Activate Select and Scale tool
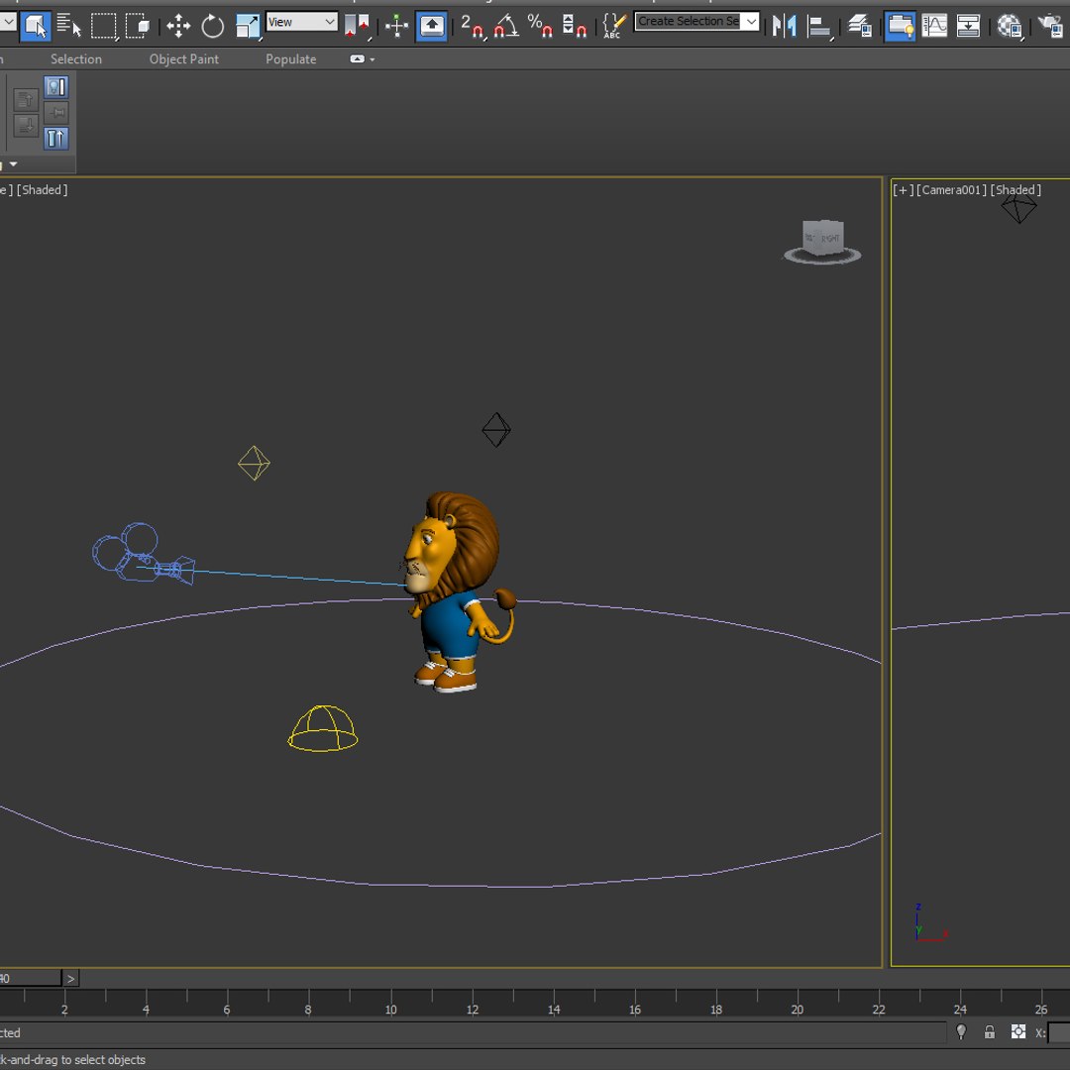The height and width of the screenshot is (1070, 1070). point(247,26)
